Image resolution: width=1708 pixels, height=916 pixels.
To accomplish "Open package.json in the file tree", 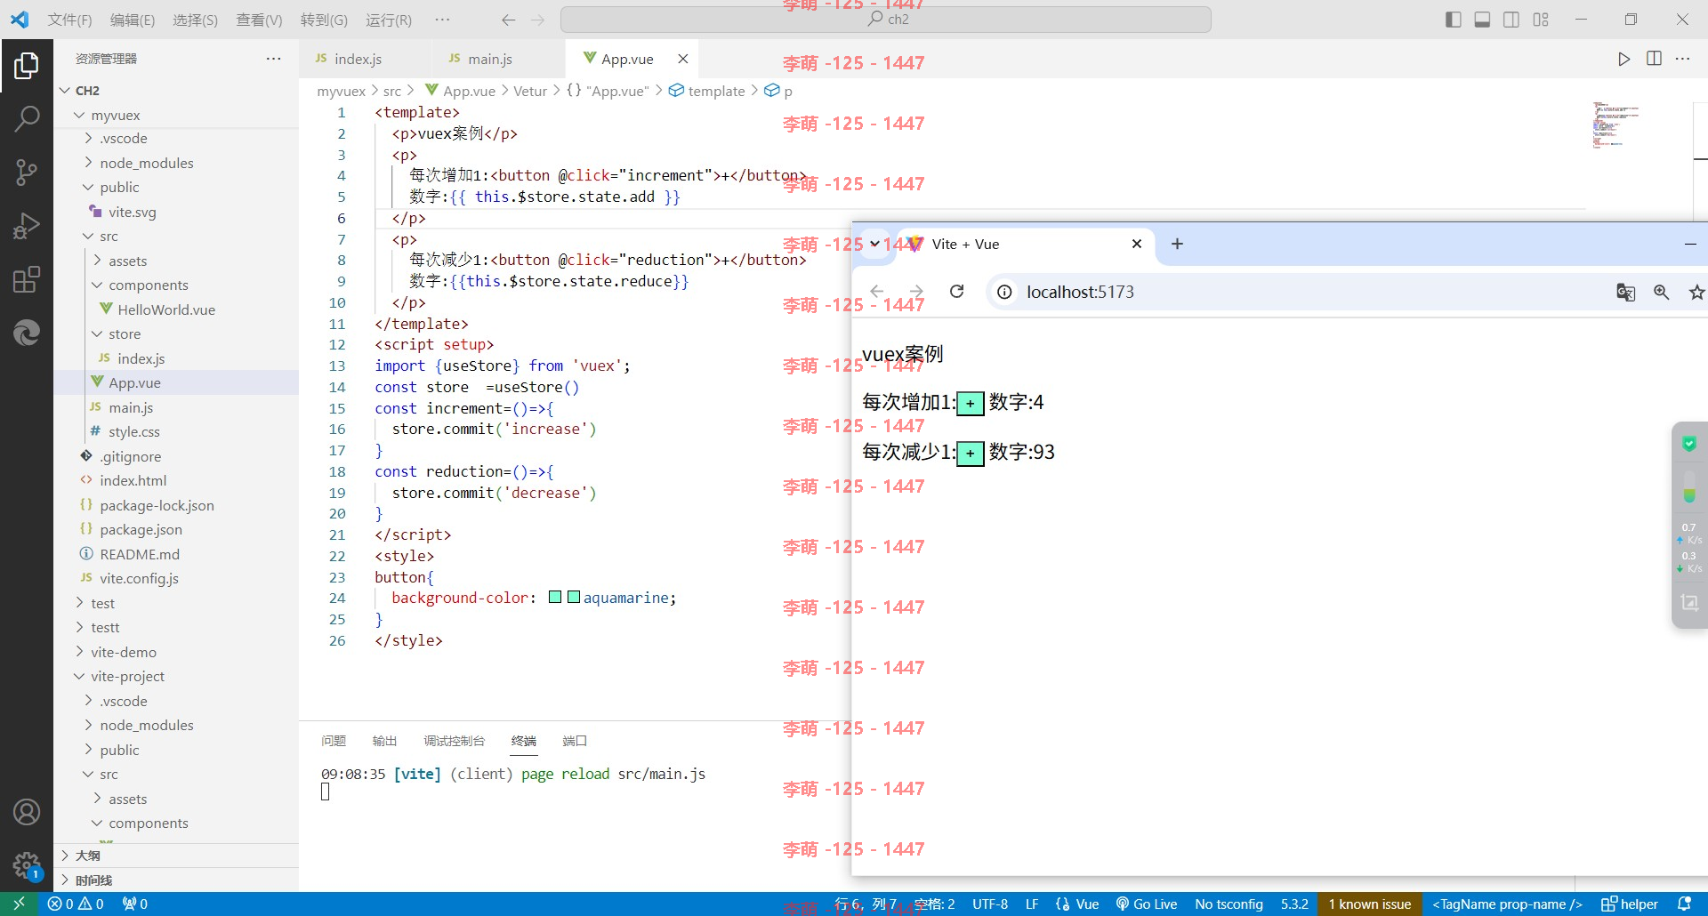I will tap(141, 529).
